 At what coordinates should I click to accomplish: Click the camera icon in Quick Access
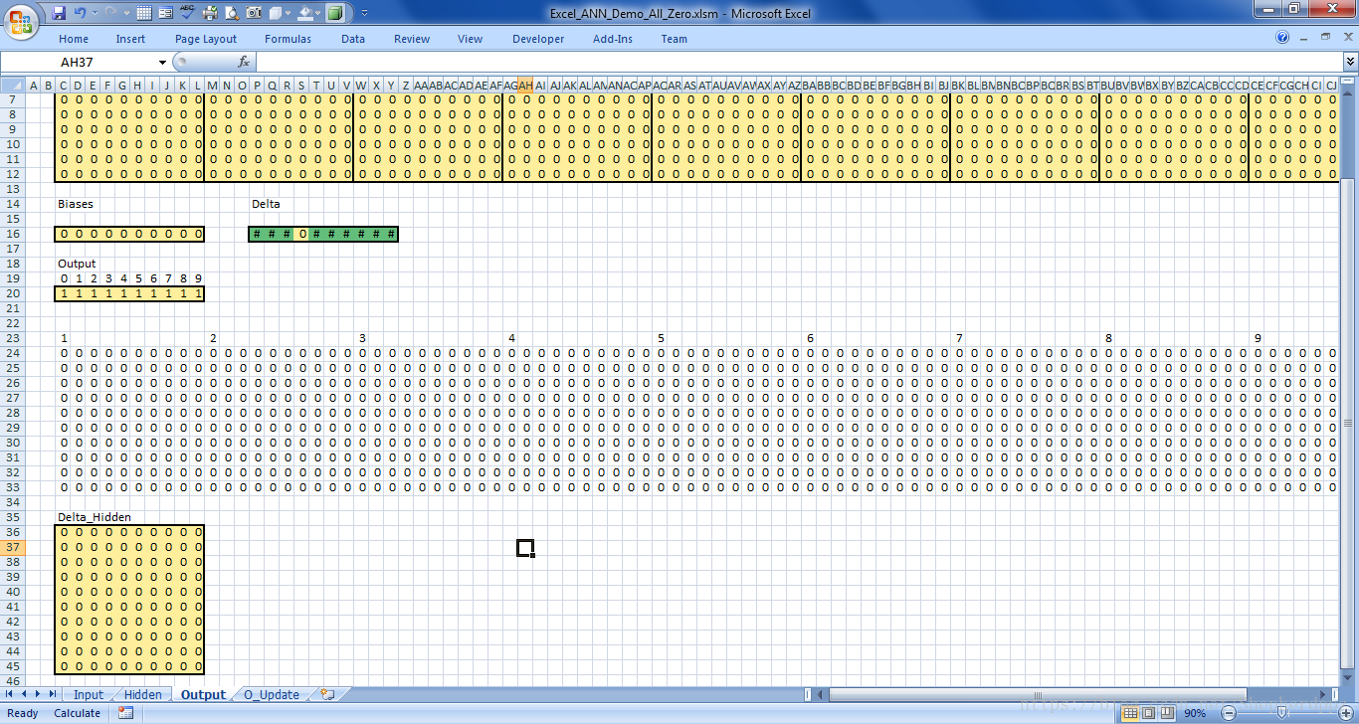(253, 13)
